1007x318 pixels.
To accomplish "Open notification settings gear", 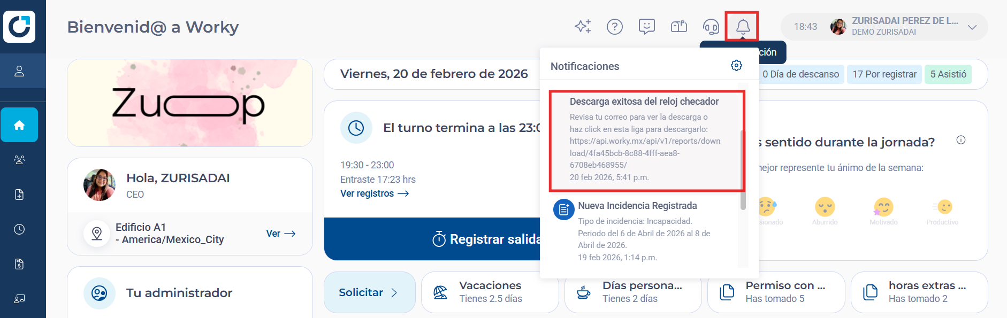I will coord(736,65).
